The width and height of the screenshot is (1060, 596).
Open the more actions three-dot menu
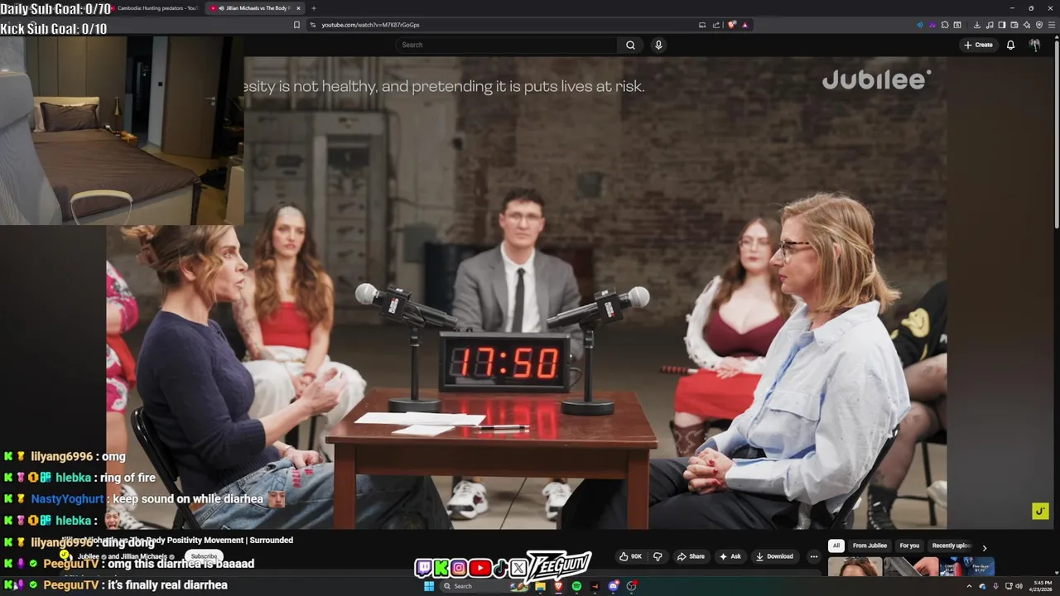pyautogui.click(x=813, y=556)
